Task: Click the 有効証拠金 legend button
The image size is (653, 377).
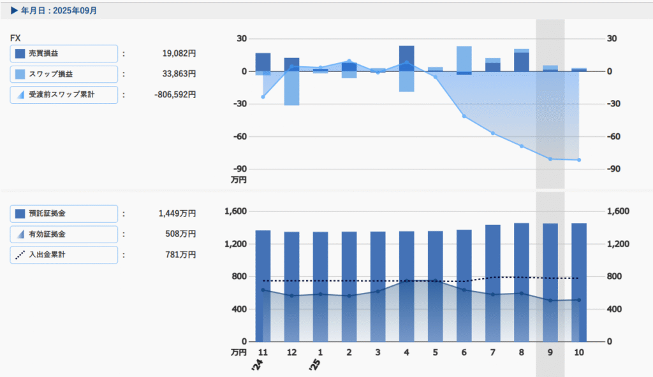Action: [64, 234]
